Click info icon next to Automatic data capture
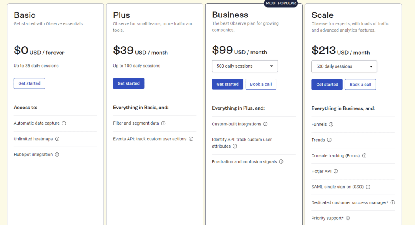 coord(64,123)
